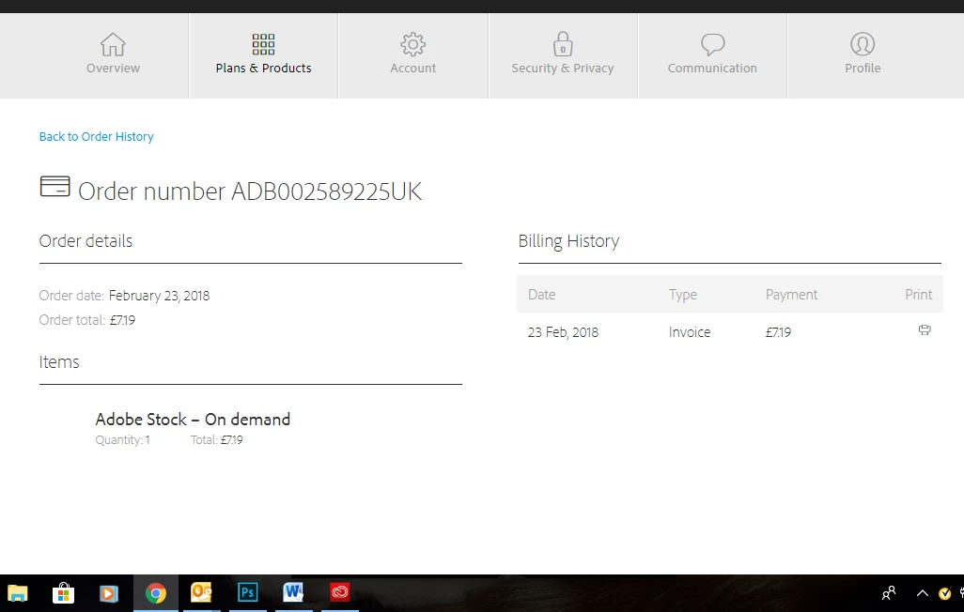Print the 23 Feb, 2018 invoice
The height and width of the screenshot is (612, 964).
924,330
